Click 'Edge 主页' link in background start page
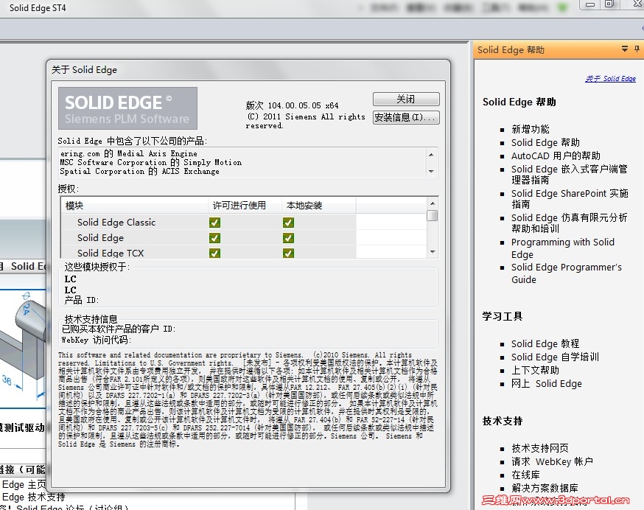 24,484
